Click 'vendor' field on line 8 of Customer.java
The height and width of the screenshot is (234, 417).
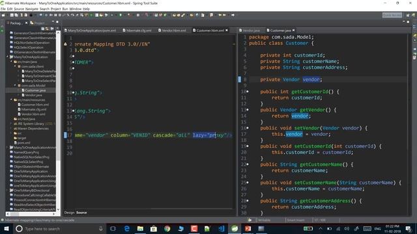pyautogui.click(x=311, y=79)
